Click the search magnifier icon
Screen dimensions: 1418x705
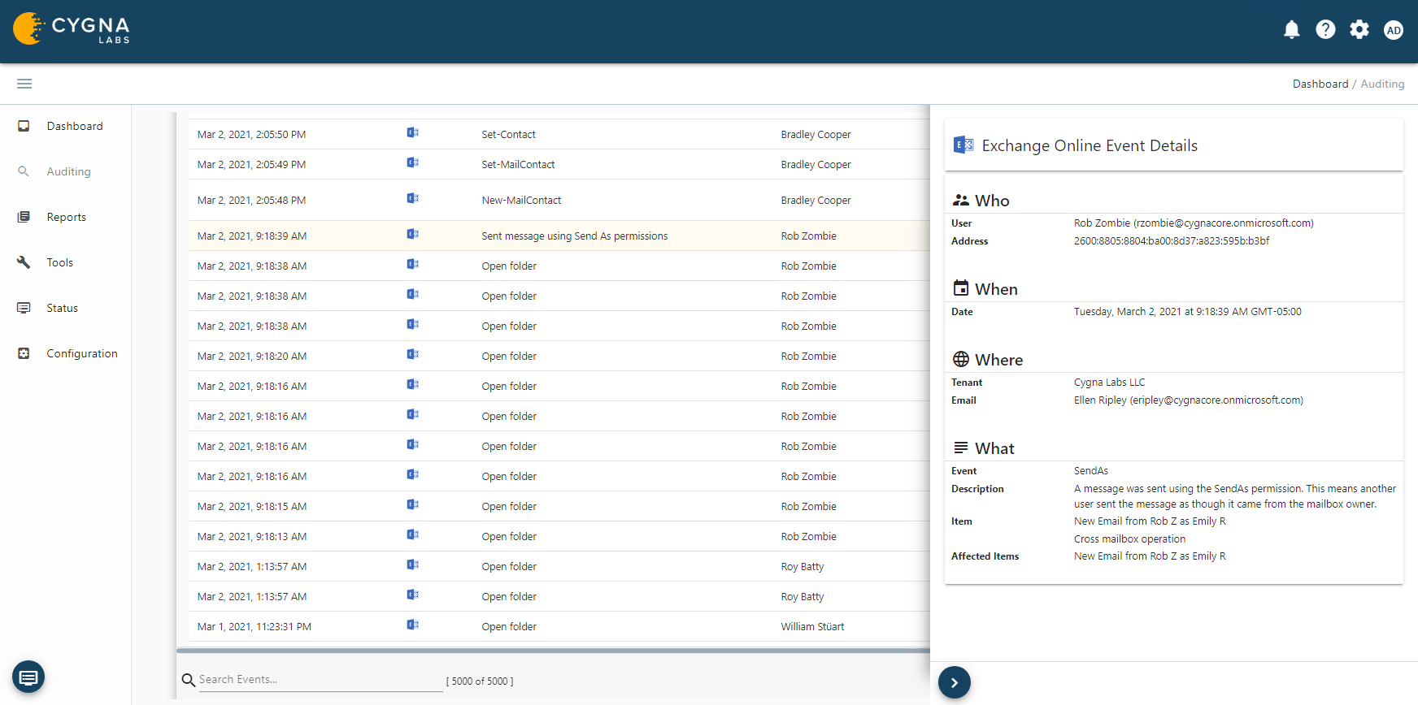(189, 681)
